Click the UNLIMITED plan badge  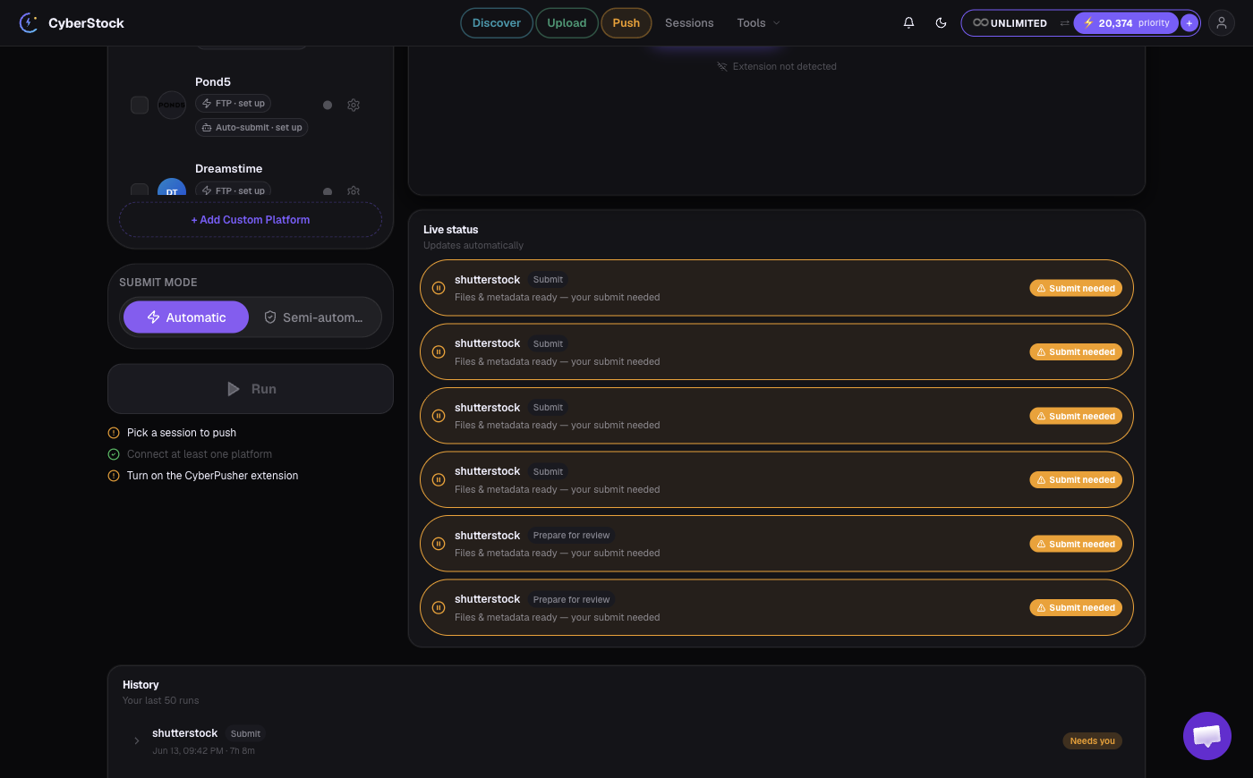1010,23
